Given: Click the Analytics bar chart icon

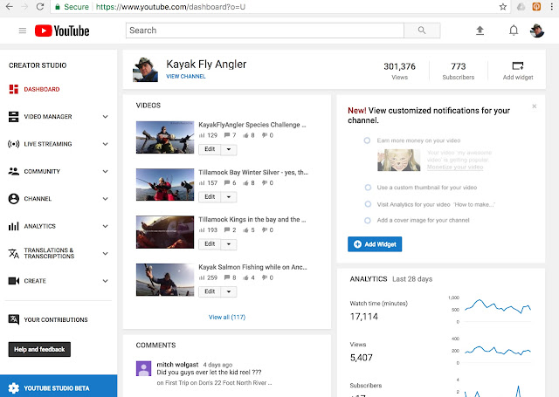Looking at the screenshot, I should point(14,226).
